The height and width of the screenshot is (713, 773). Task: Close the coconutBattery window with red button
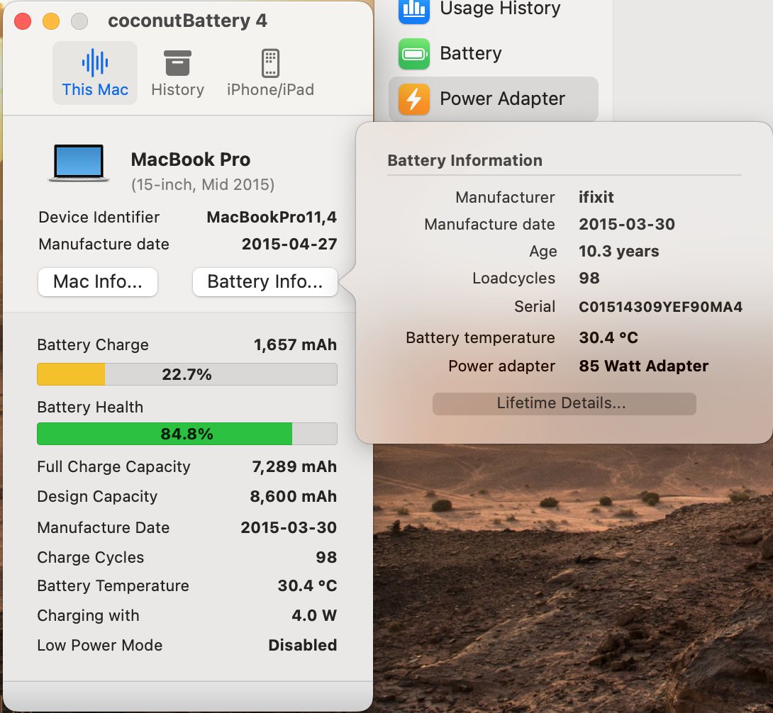click(23, 21)
